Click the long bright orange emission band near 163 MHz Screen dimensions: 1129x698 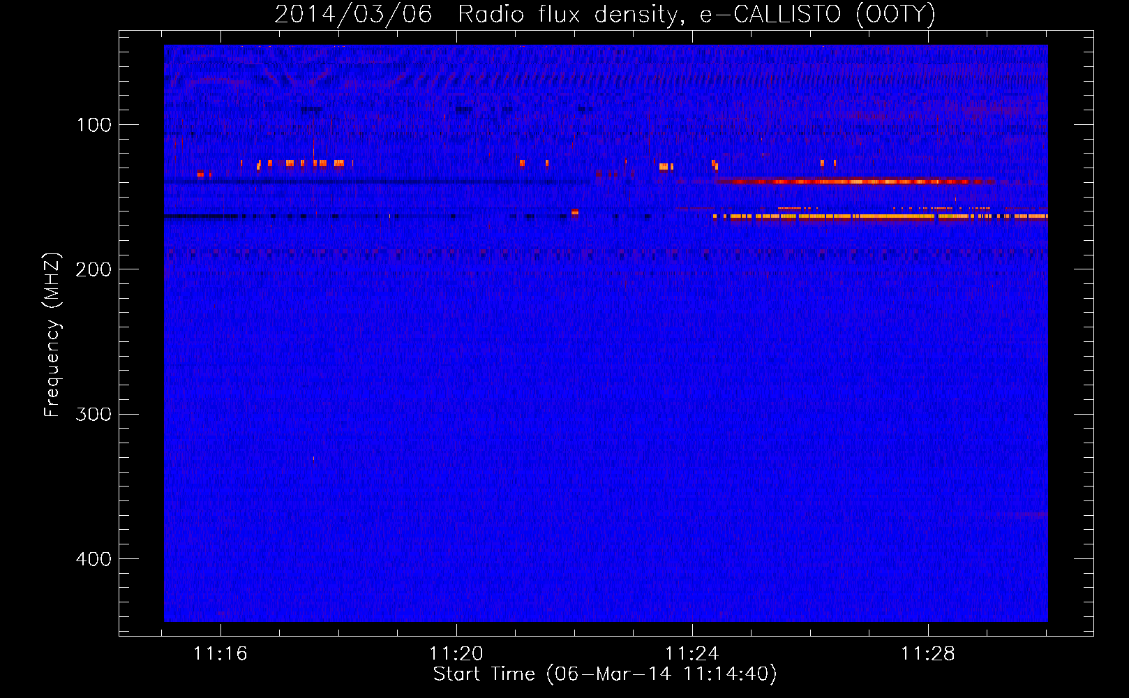(881, 216)
